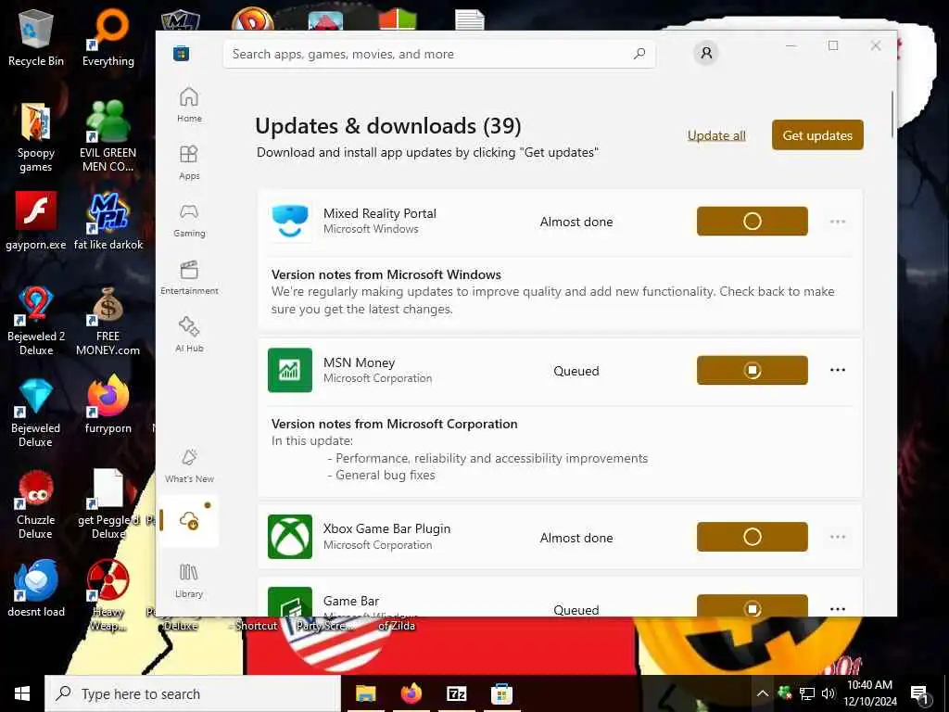Open AI Hub in sidebar
The width and height of the screenshot is (949, 712).
(x=189, y=335)
